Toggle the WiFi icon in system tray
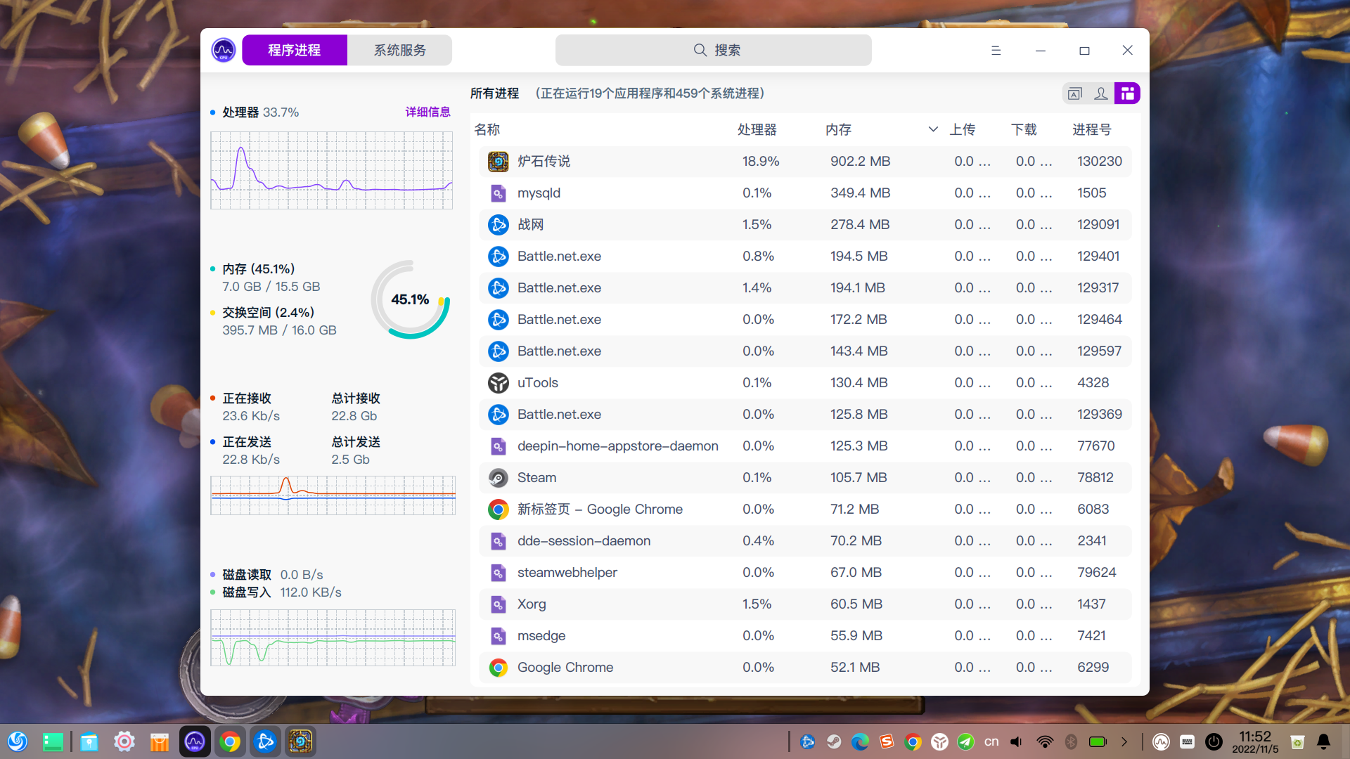Image resolution: width=1350 pixels, height=759 pixels. [x=1045, y=741]
